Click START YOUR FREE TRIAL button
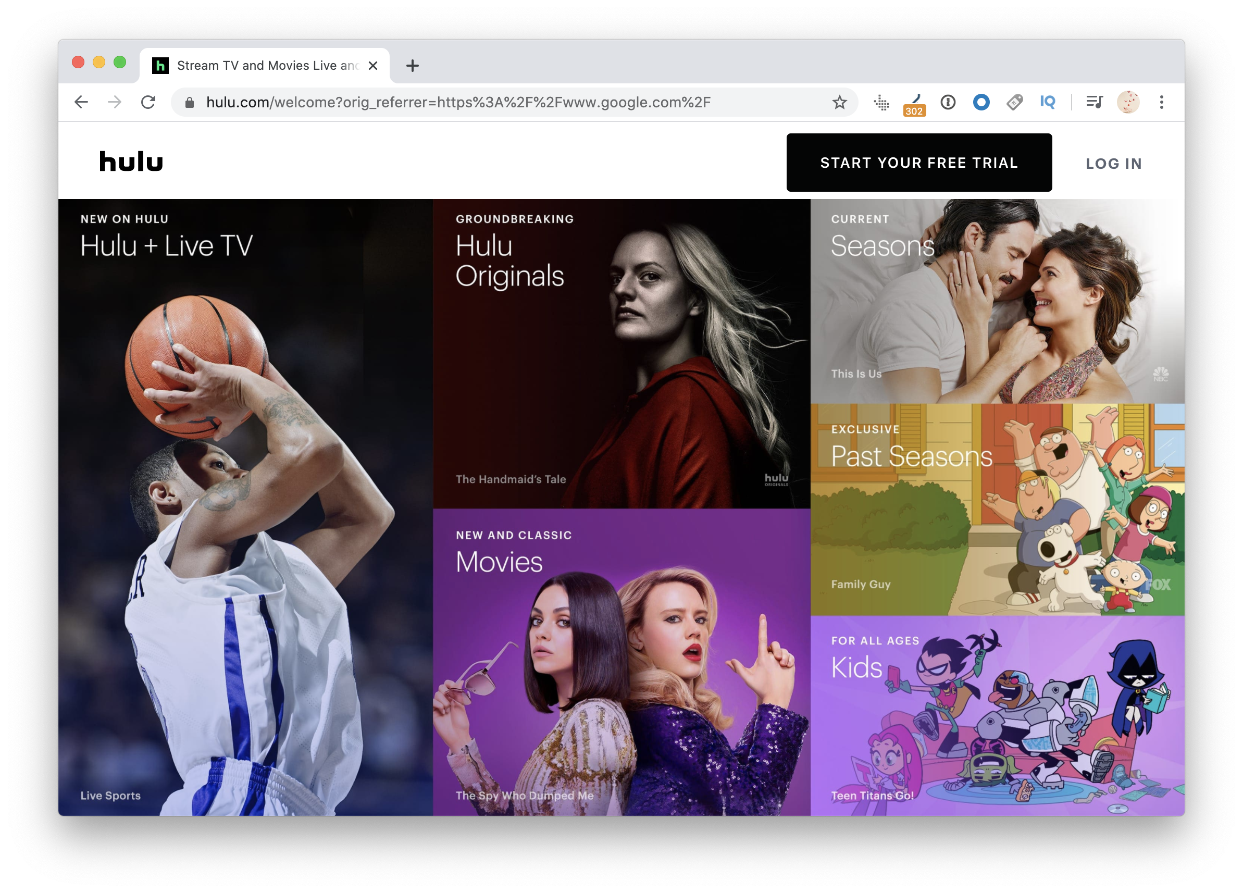 pos(919,162)
